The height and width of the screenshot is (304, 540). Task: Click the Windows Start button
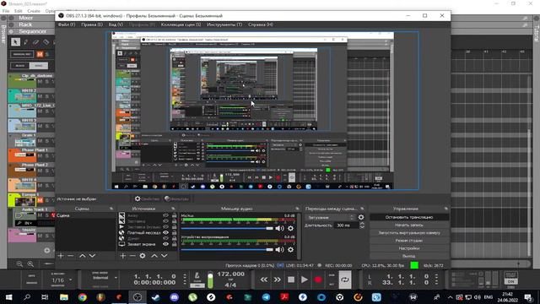(8, 297)
